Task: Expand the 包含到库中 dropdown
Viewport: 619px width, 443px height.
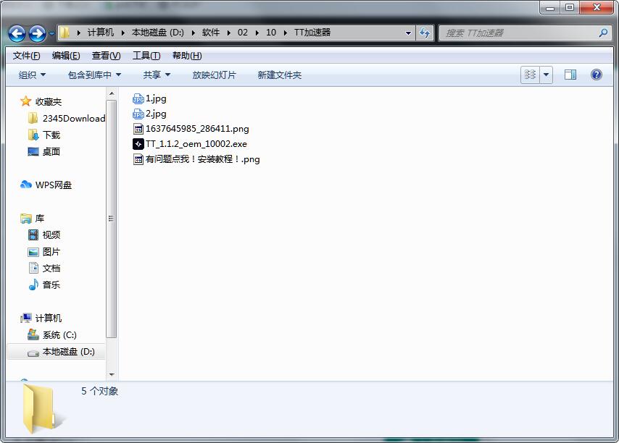Action: coord(94,75)
